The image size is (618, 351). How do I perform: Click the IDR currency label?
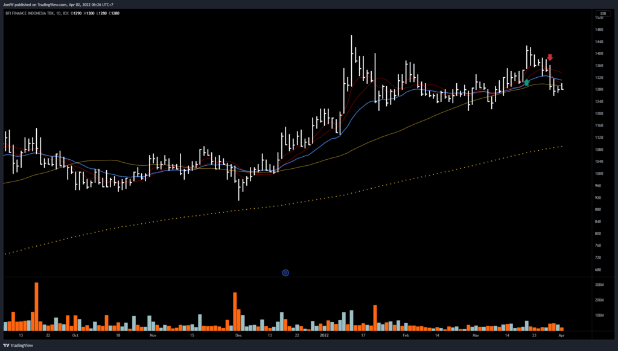tap(601, 13)
